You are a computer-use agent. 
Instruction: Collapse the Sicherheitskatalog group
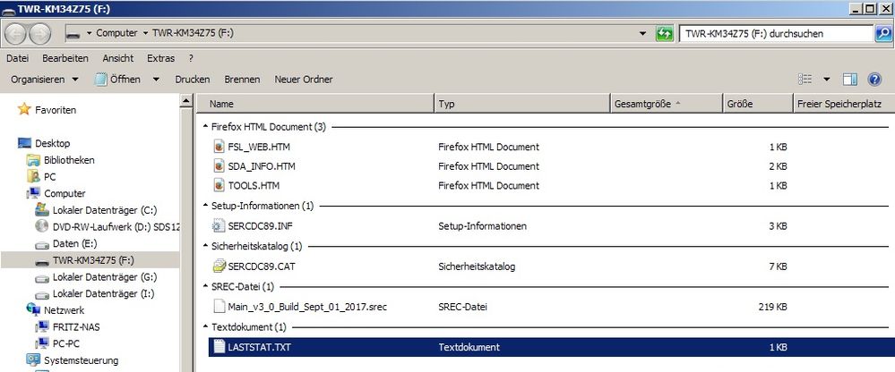[x=205, y=246]
